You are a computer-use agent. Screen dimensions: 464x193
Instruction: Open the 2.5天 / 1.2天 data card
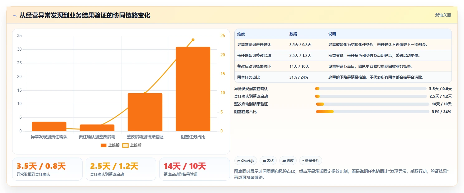(x=121, y=169)
